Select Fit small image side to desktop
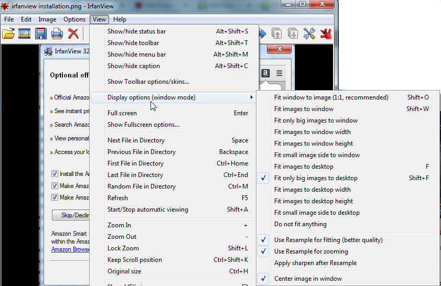The image size is (441, 286). (x=348, y=213)
